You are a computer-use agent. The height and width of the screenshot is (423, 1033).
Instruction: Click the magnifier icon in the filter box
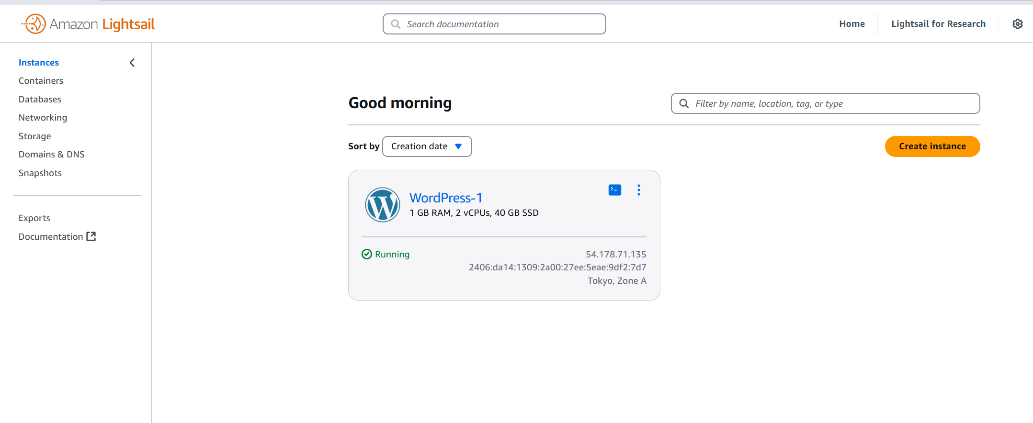[x=684, y=103]
